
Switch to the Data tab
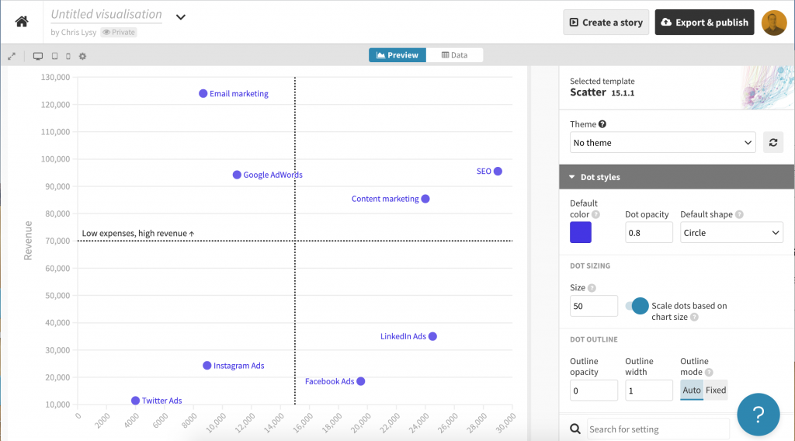pos(454,55)
